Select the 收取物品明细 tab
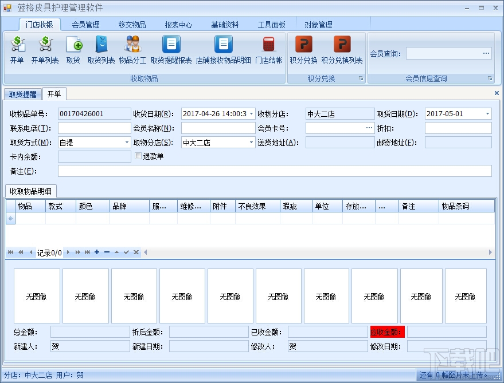The width and height of the screenshot is (504, 383). pyautogui.click(x=31, y=191)
